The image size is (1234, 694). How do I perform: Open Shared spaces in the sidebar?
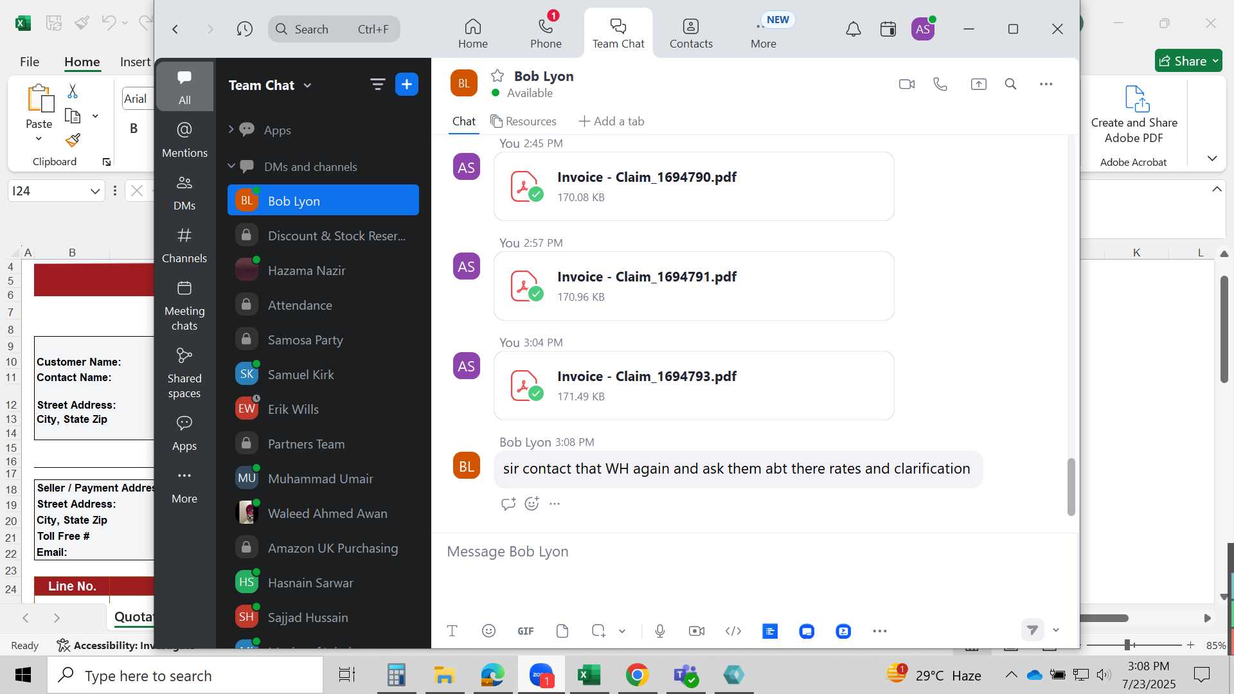184,373
